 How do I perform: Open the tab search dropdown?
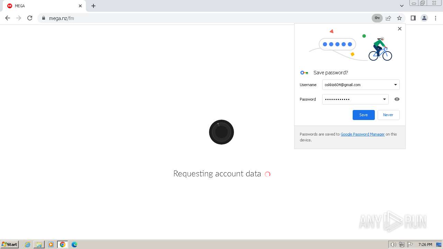pos(402,6)
